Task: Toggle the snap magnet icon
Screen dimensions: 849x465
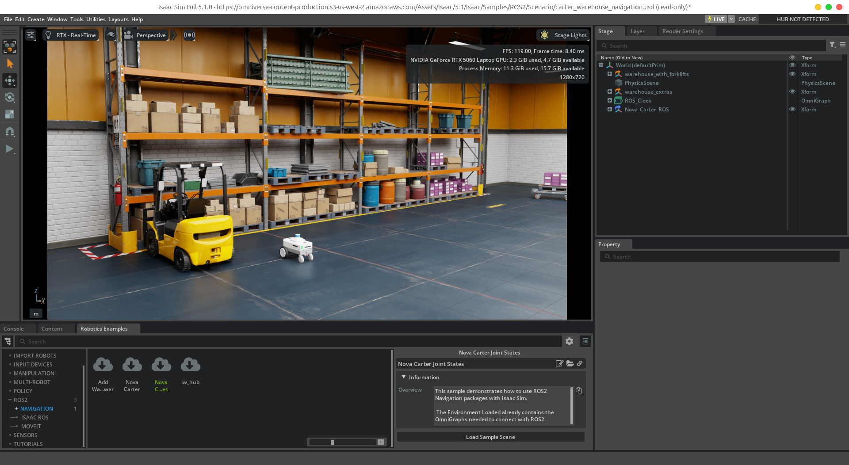Action: [10, 132]
